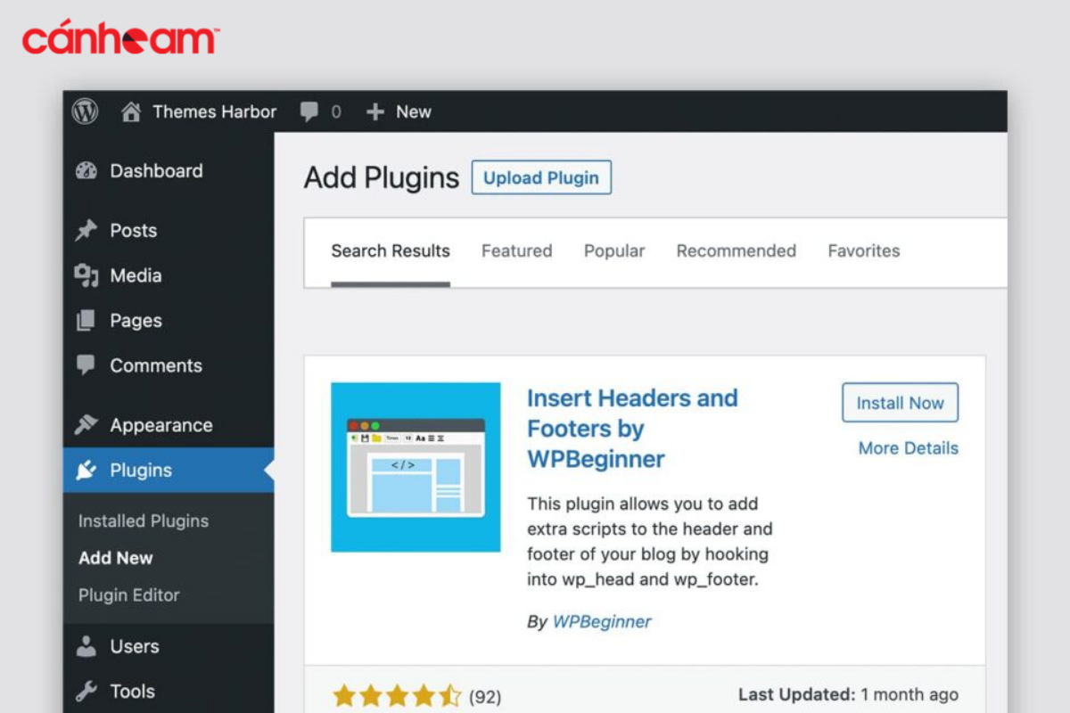This screenshot has height=713, width=1070.
Task: Click the (92) ratings count
Action: tap(485, 696)
